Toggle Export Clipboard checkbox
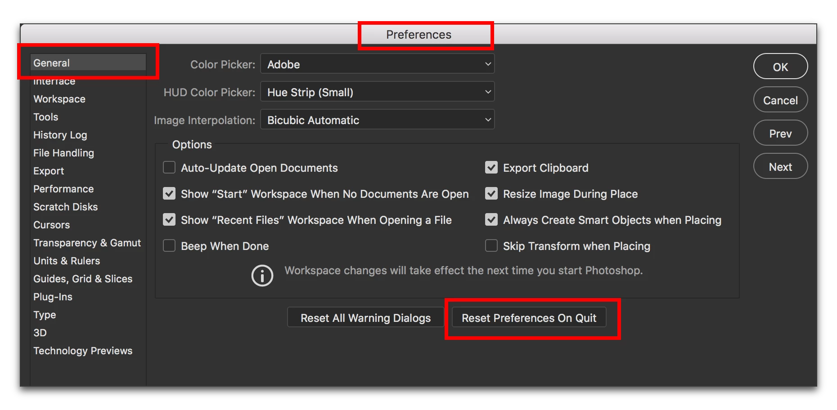 pyautogui.click(x=491, y=168)
